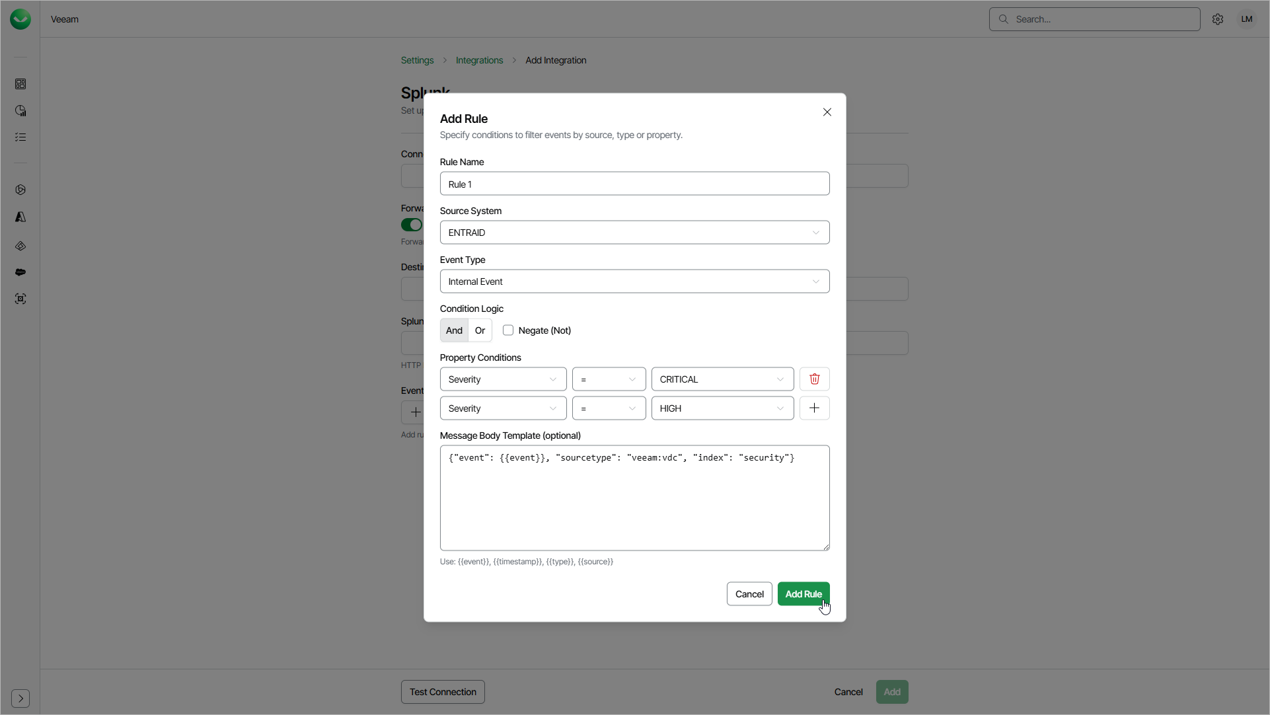Click the magnifier icon in search box
This screenshot has height=715, width=1270.
click(1003, 19)
